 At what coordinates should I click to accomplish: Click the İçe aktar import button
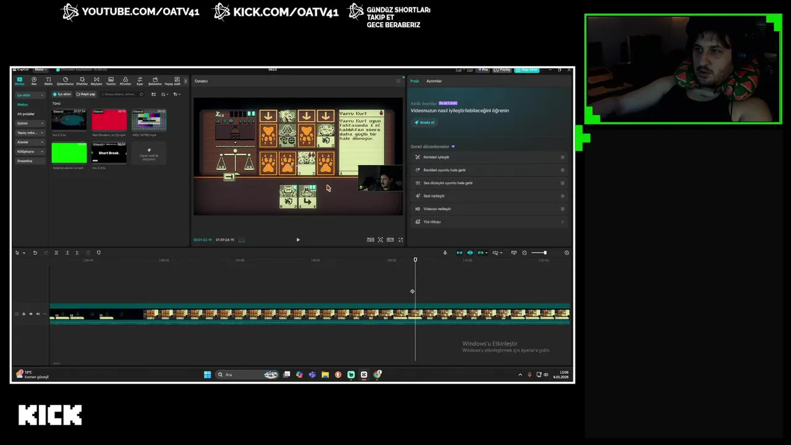coord(62,94)
